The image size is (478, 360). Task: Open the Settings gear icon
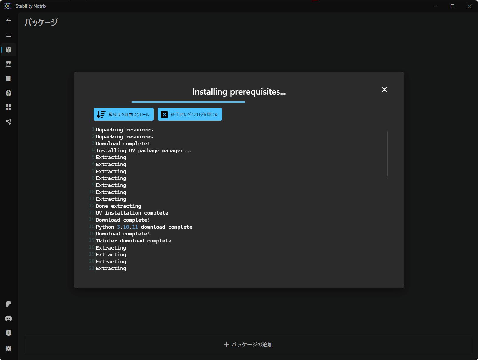(x=9, y=349)
